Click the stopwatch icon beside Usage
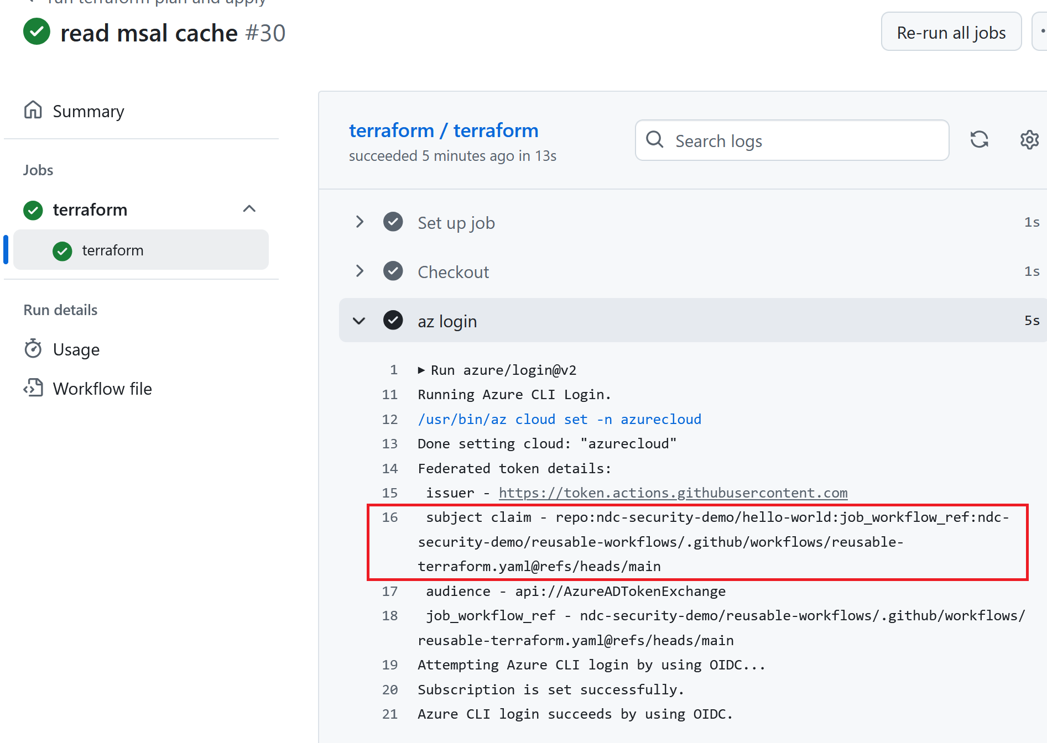This screenshot has height=743, width=1047. click(33, 348)
